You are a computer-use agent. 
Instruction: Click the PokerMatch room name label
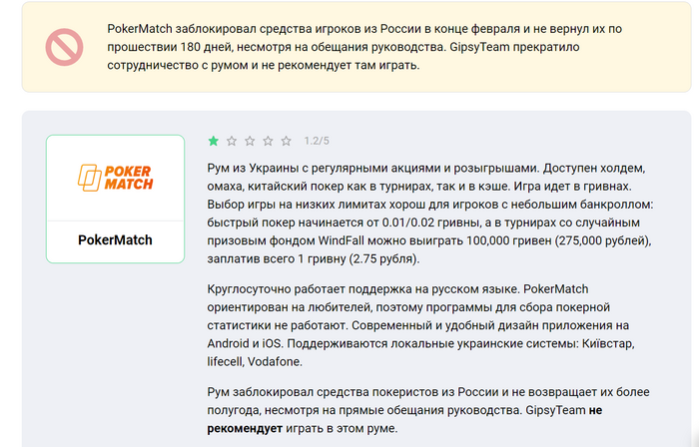coord(115,240)
